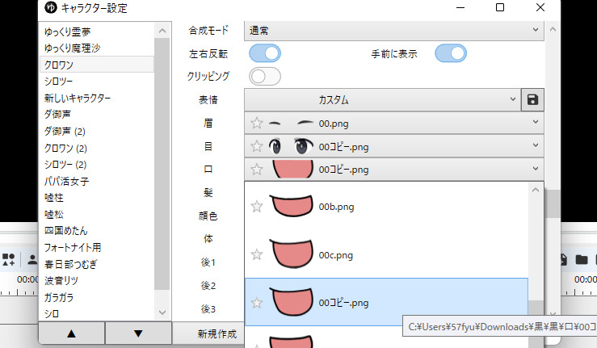Toggle the 左右反転 switch off

265,53
